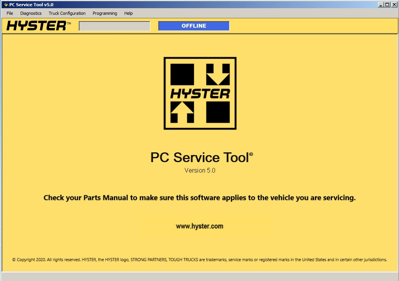399x281 pixels.
Task: Open the File menu
Action: point(10,13)
